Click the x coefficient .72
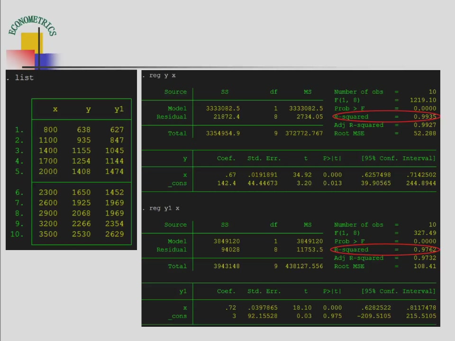The height and width of the screenshot is (341, 455). 230,308
